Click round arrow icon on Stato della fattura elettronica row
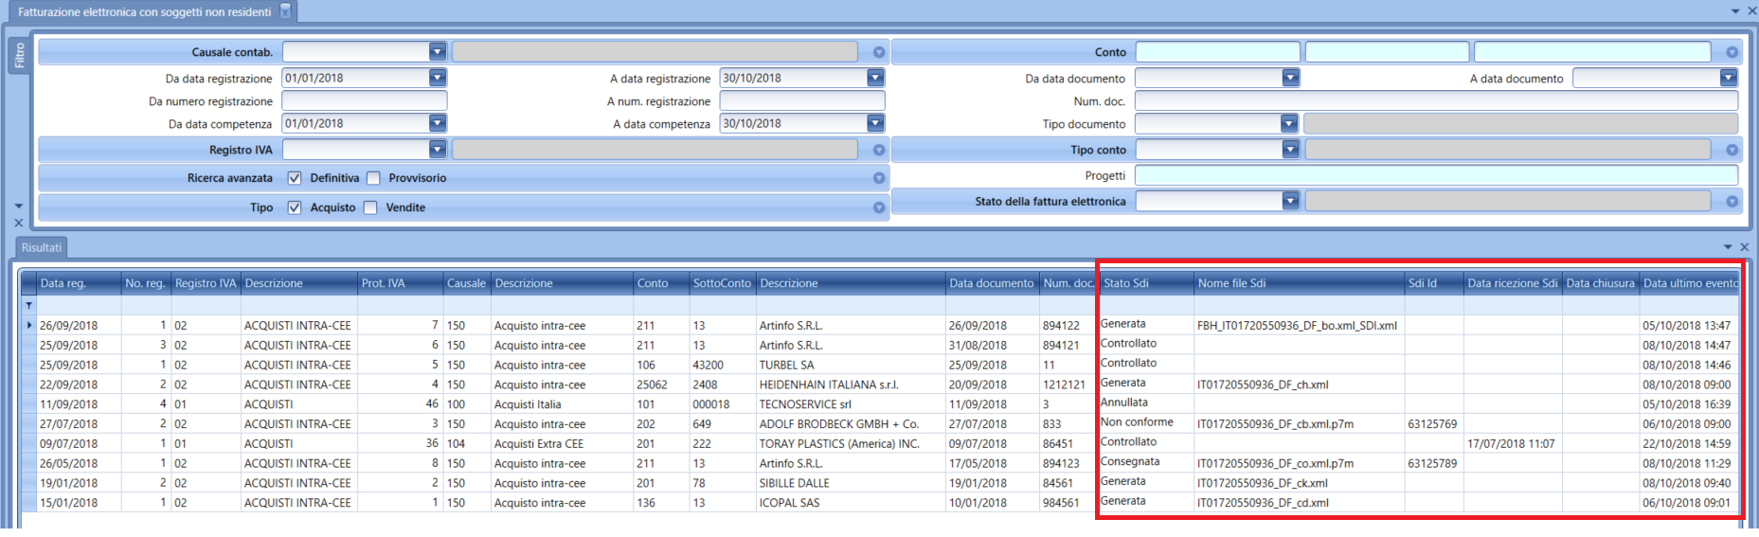 (x=1732, y=202)
